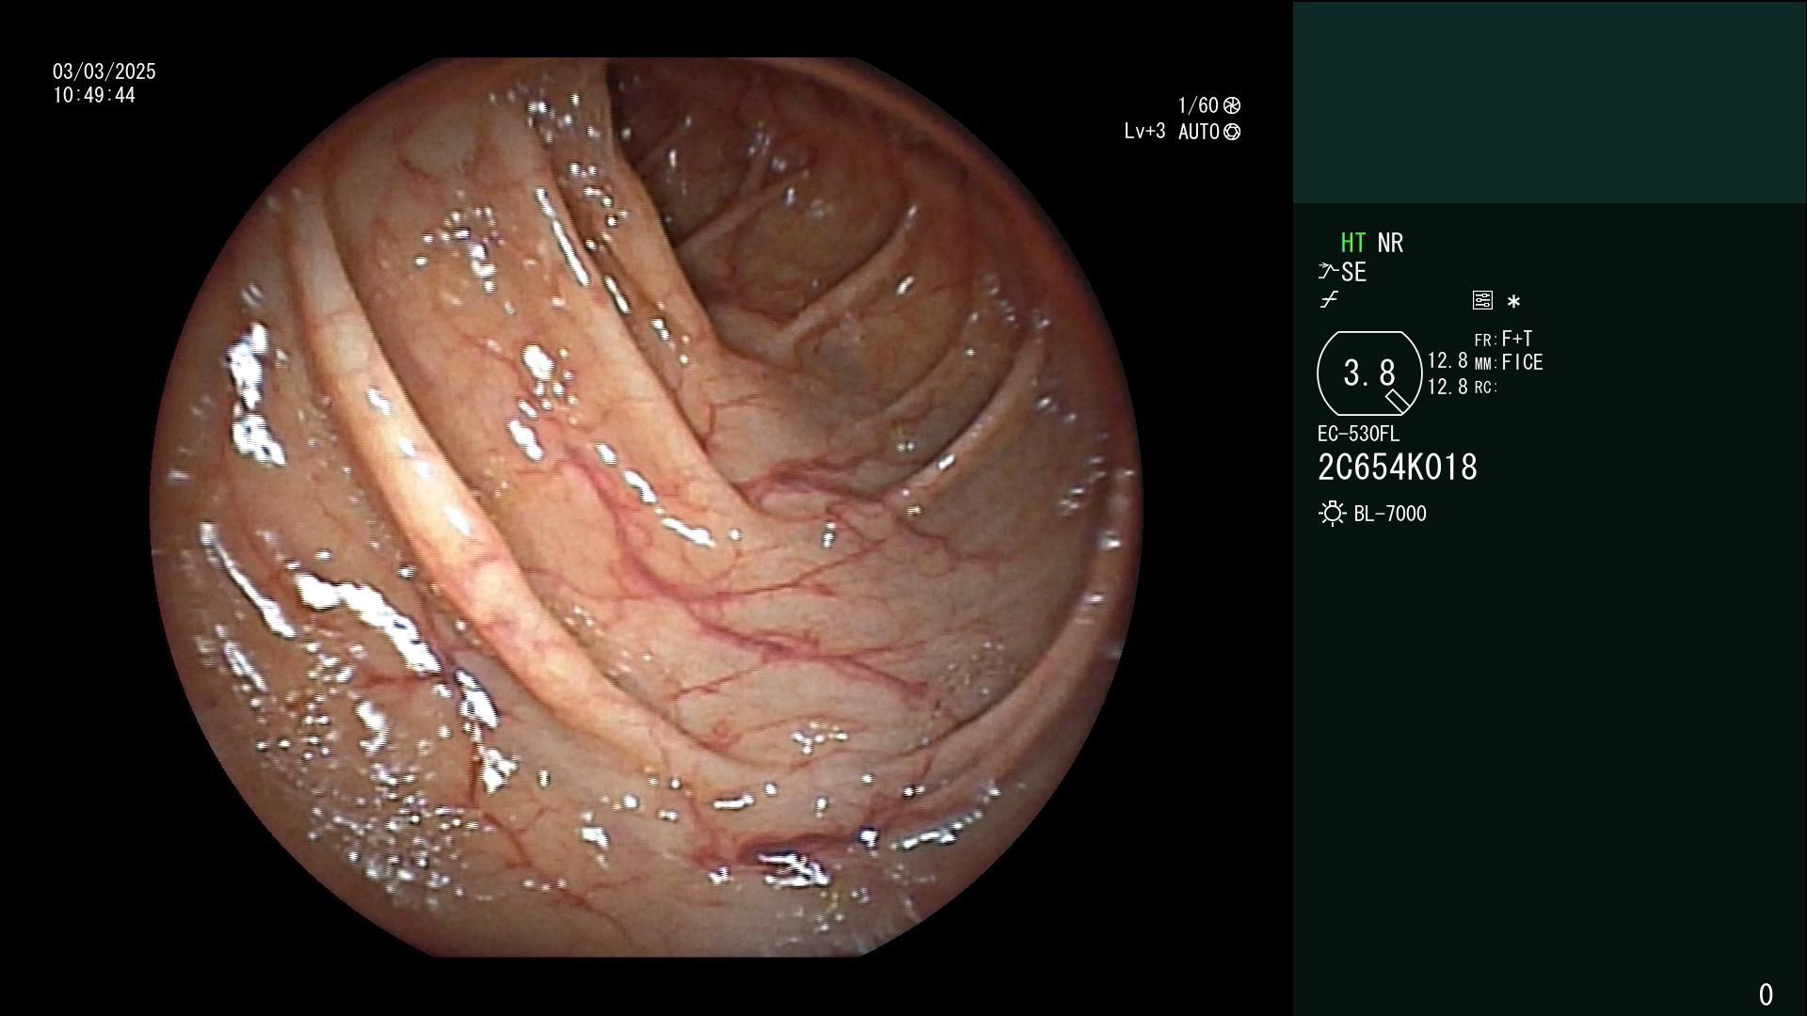Click the image counter 0

coord(1766,994)
